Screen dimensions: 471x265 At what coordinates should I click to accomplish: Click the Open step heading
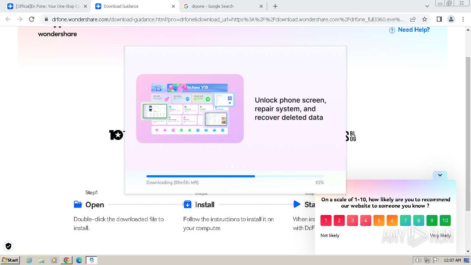click(95, 205)
